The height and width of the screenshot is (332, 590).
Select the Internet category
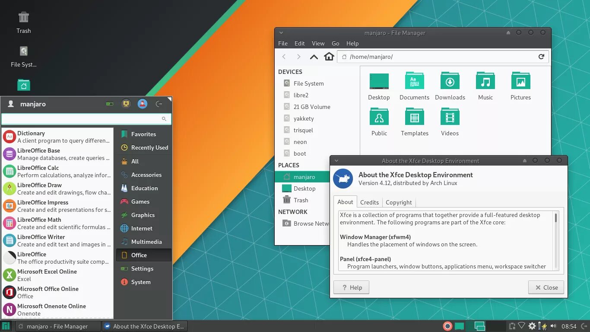(144, 228)
